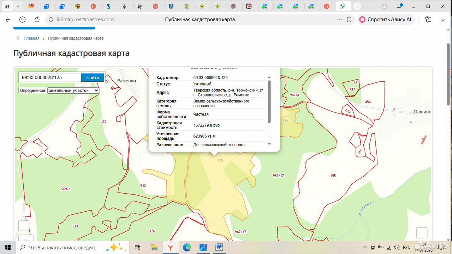Click the Кадастровая стоимость label

(x=169, y=125)
